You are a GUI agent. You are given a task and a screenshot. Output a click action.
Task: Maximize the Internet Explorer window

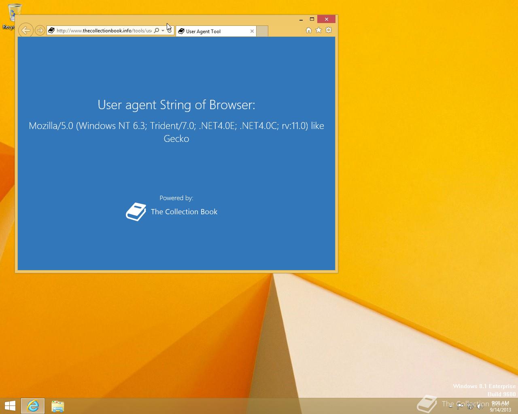[x=312, y=19]
